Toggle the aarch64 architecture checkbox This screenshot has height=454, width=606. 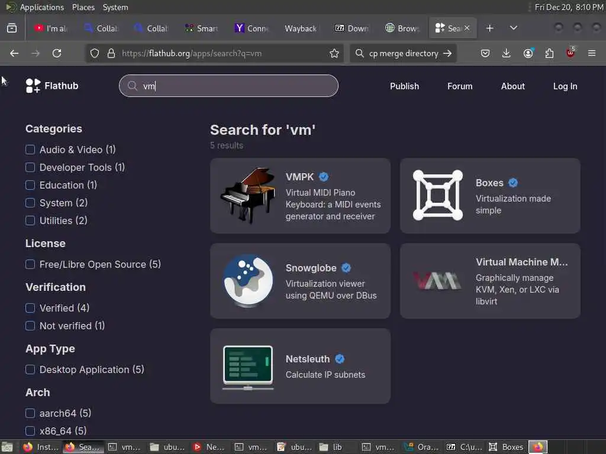pos(30,413)
